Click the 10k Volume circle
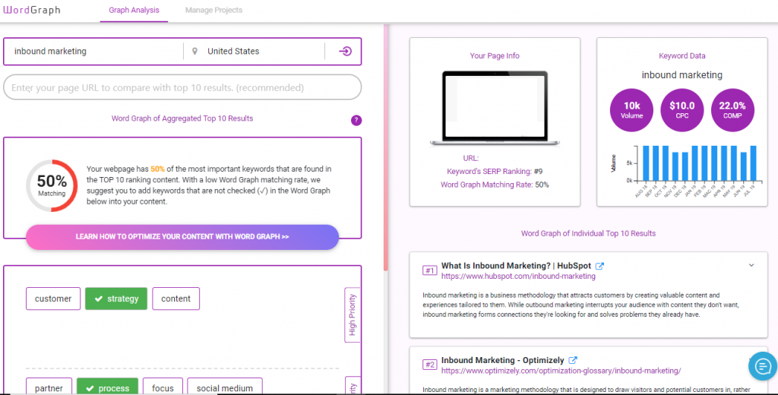778x395 pixels. (x=631, y=110)
